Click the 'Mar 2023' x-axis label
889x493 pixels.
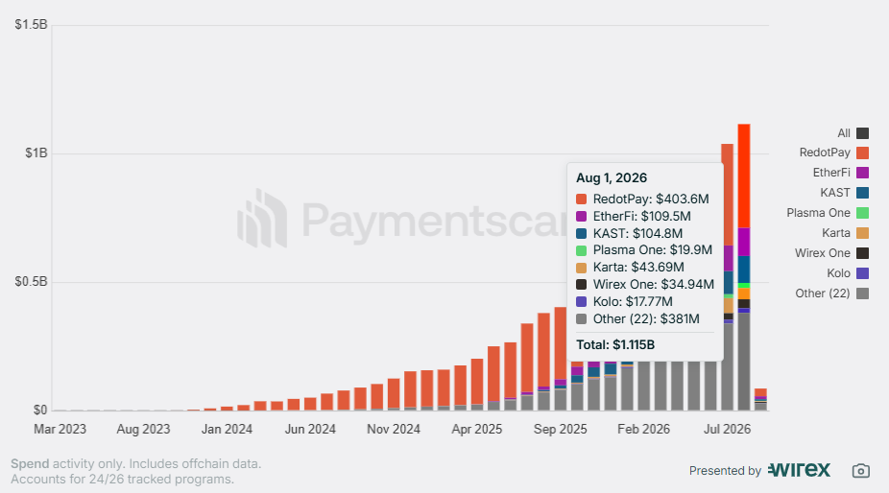click(x=60, y=430)
